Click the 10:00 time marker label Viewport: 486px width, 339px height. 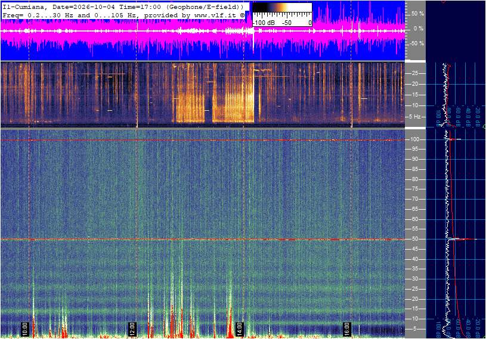pos(25,329)
